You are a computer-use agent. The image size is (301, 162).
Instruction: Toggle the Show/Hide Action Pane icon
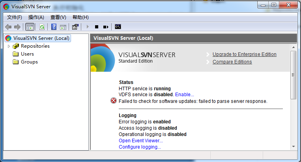(63, 27)
